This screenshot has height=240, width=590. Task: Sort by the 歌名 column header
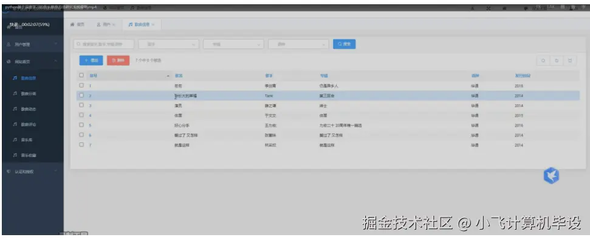[179, 76]
